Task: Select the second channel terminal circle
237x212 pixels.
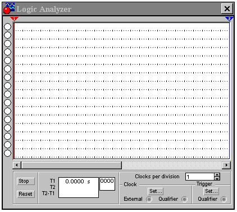Action: [x=8, y=35]
